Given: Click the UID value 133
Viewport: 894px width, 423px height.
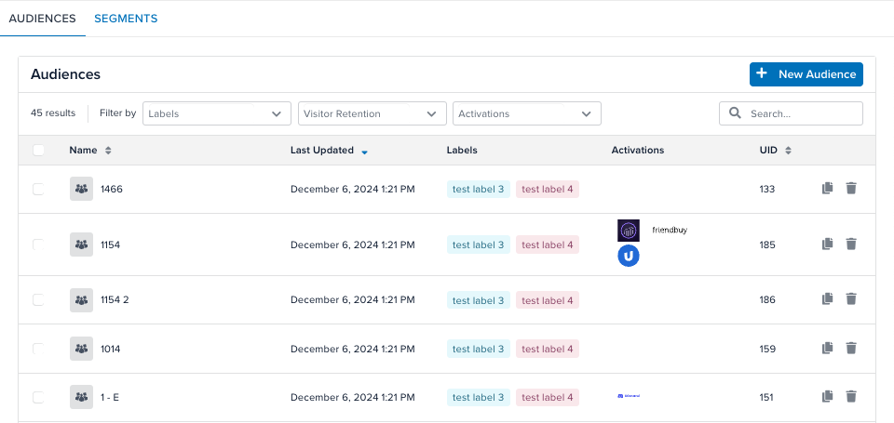Looking at the screenshot, I should 767,189.
